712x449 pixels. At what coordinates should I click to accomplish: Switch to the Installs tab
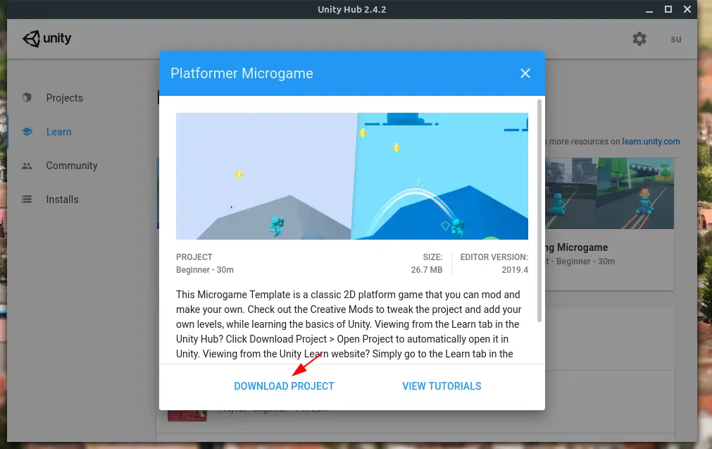[x=62, y=199]
